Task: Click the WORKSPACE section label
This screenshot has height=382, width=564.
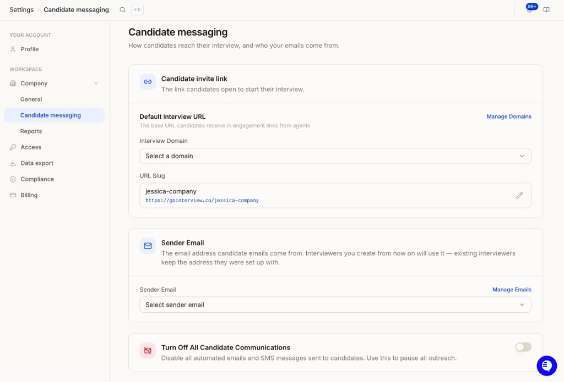Action: click(25, 69)
